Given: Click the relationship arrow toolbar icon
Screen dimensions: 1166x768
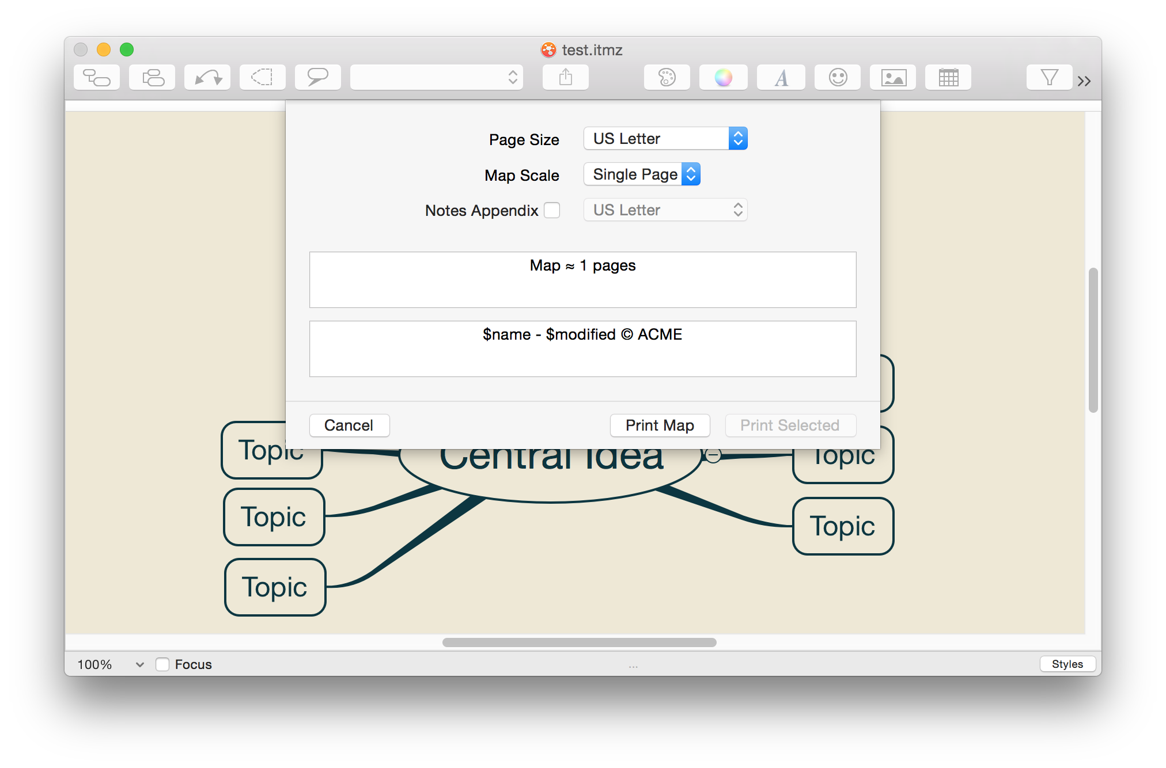Looking at the screenshot, I should (207, 78).
